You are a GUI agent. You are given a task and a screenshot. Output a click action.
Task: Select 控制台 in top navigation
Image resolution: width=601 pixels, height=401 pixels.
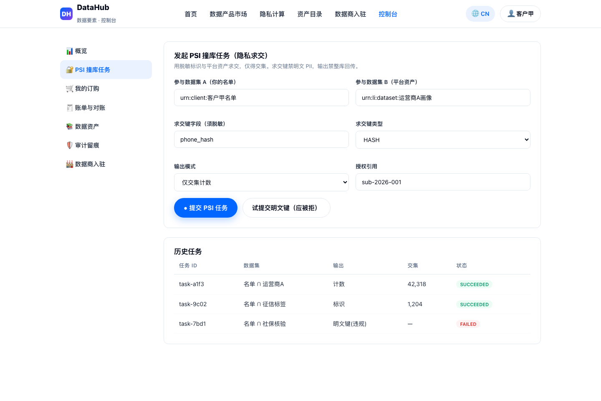coord(388,14)
